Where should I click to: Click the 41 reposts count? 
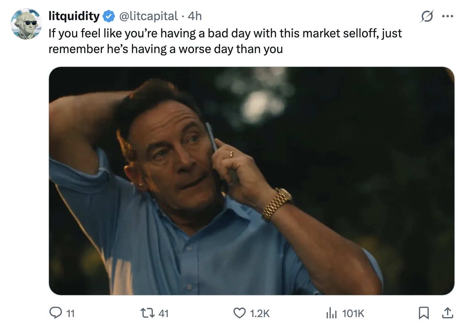pyautogui.click(x=164, y=313)
